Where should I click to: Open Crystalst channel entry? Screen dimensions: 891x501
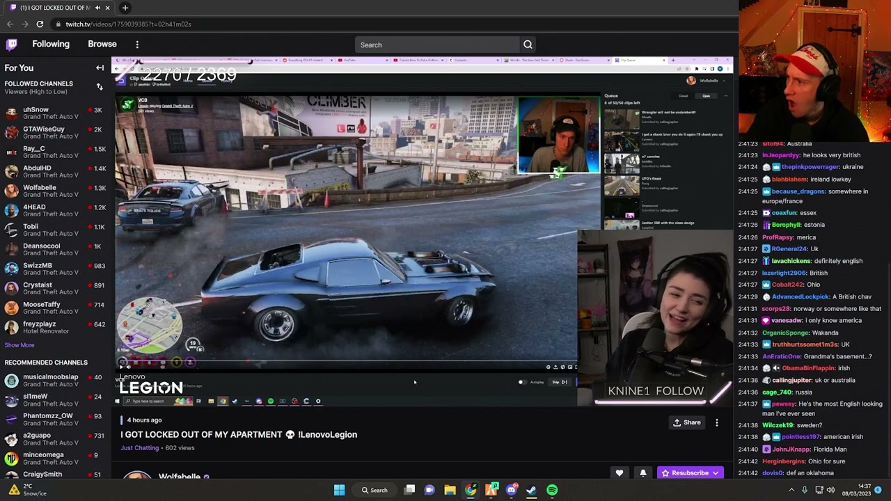[x=56, y=289]
